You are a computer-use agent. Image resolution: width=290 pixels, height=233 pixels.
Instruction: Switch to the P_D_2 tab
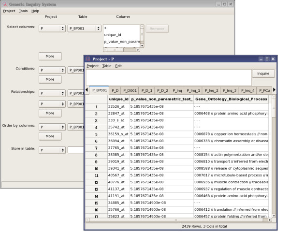tap(162, 90)
